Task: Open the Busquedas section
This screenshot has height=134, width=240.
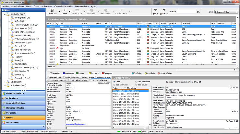Action: 23,113
